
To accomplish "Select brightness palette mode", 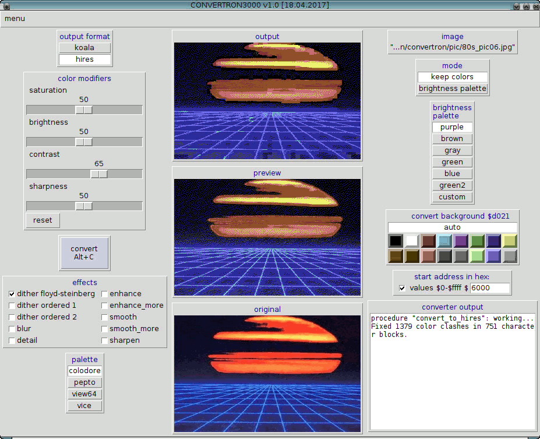I will (452, 89).
